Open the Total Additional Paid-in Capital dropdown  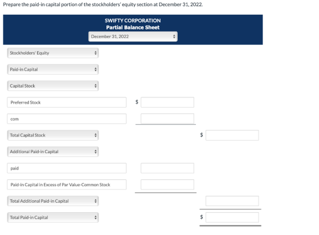53,201
